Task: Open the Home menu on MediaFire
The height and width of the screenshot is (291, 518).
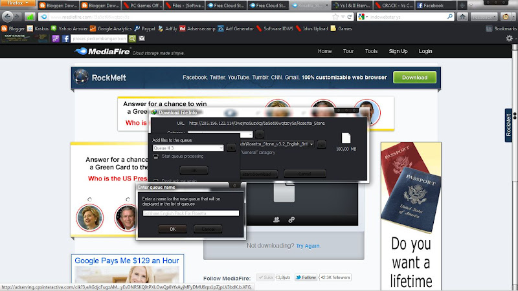Action: pos(325,51)
